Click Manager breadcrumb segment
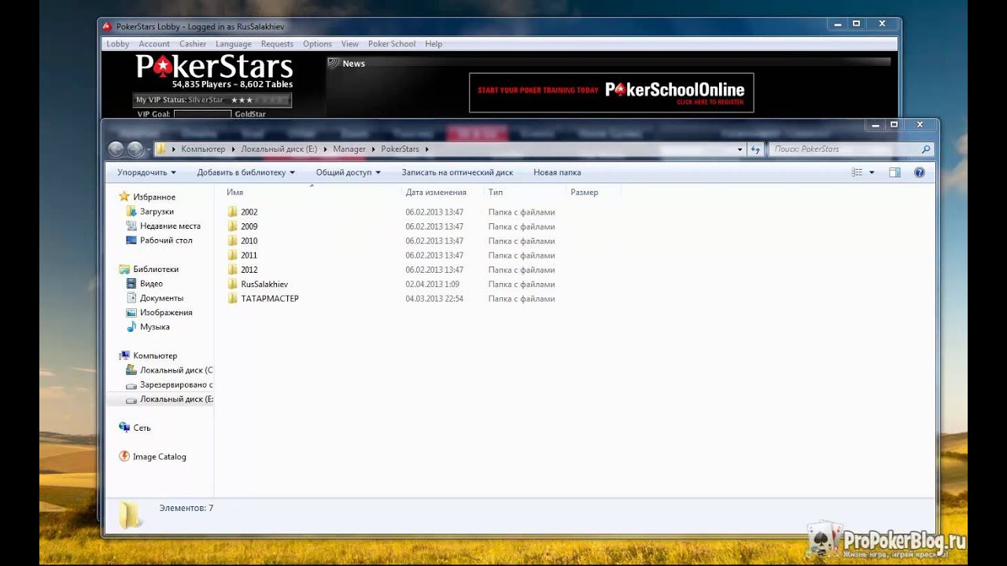 tap(349, 149)
